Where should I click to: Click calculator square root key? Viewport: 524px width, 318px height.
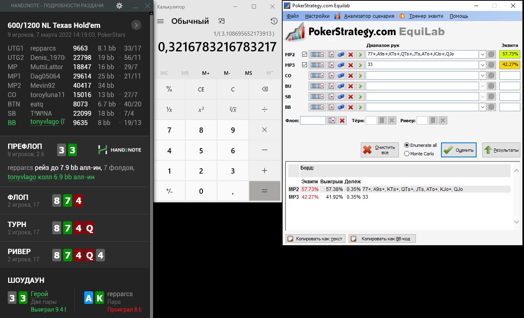click(233, 110)
